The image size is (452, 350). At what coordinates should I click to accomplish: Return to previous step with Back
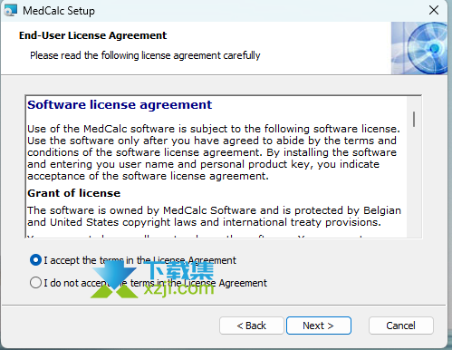(252, 326)
